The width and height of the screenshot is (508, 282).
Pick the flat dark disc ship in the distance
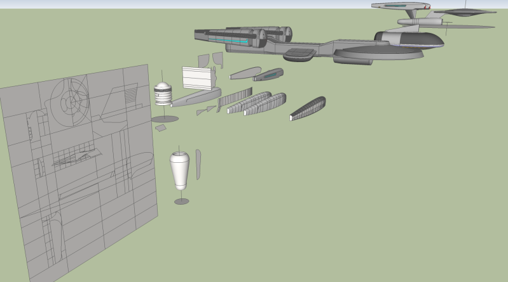[x=465, y=12]
